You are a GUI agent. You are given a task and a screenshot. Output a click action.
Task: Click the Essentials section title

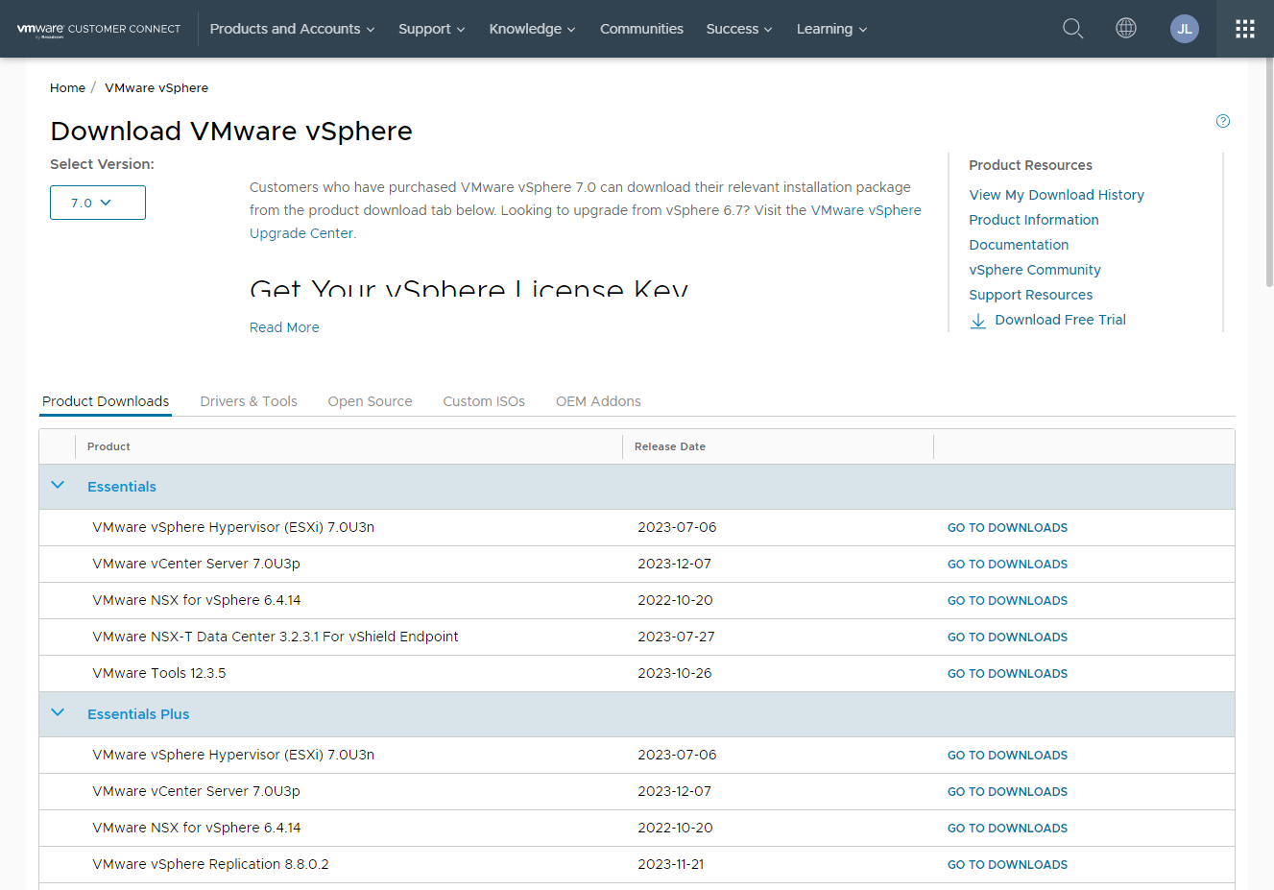(x=122, y=487)
